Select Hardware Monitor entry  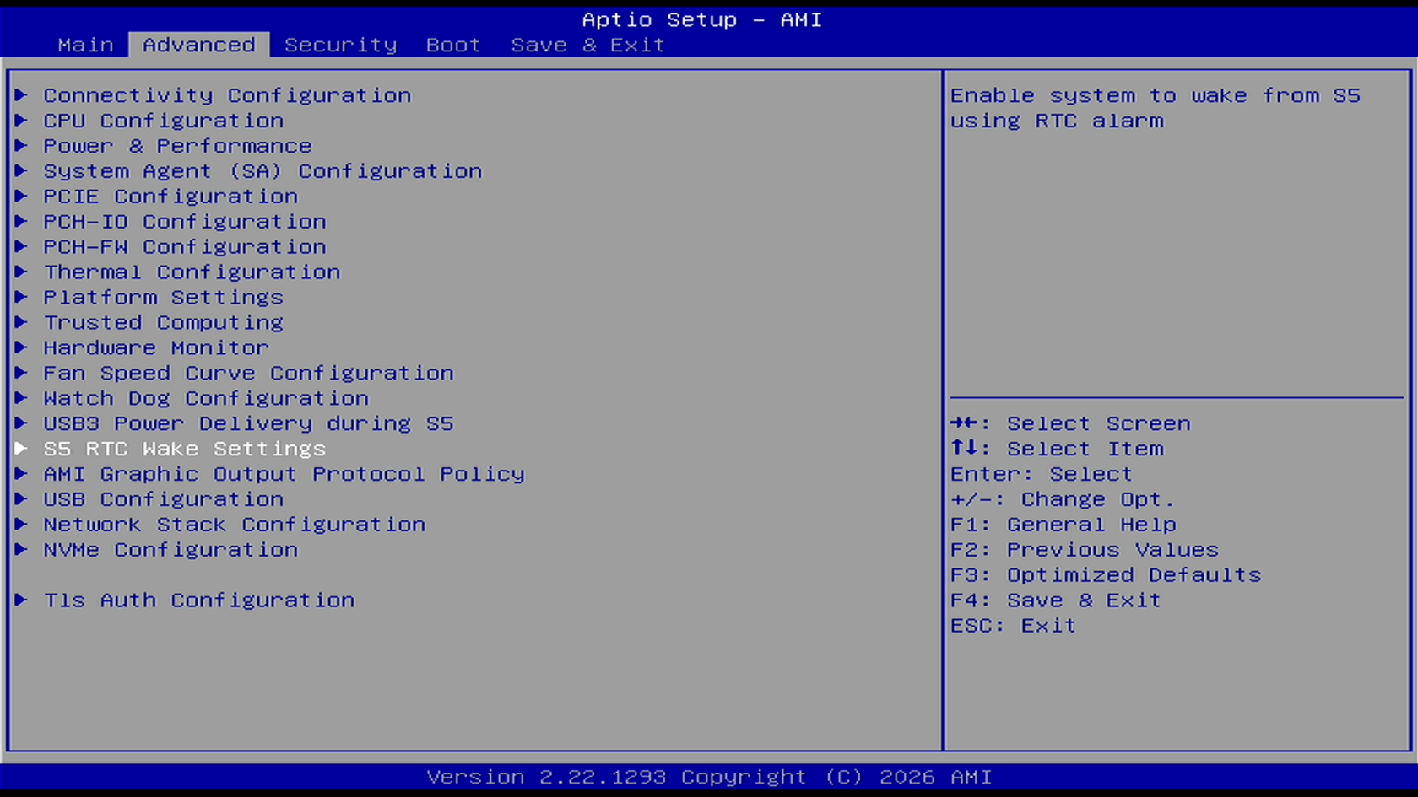pyautogui.click(x=156, y=347)
